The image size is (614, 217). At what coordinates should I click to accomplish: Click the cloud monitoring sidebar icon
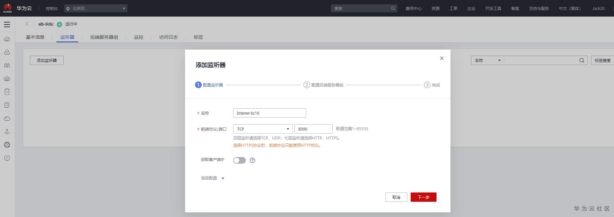[7, 118]
